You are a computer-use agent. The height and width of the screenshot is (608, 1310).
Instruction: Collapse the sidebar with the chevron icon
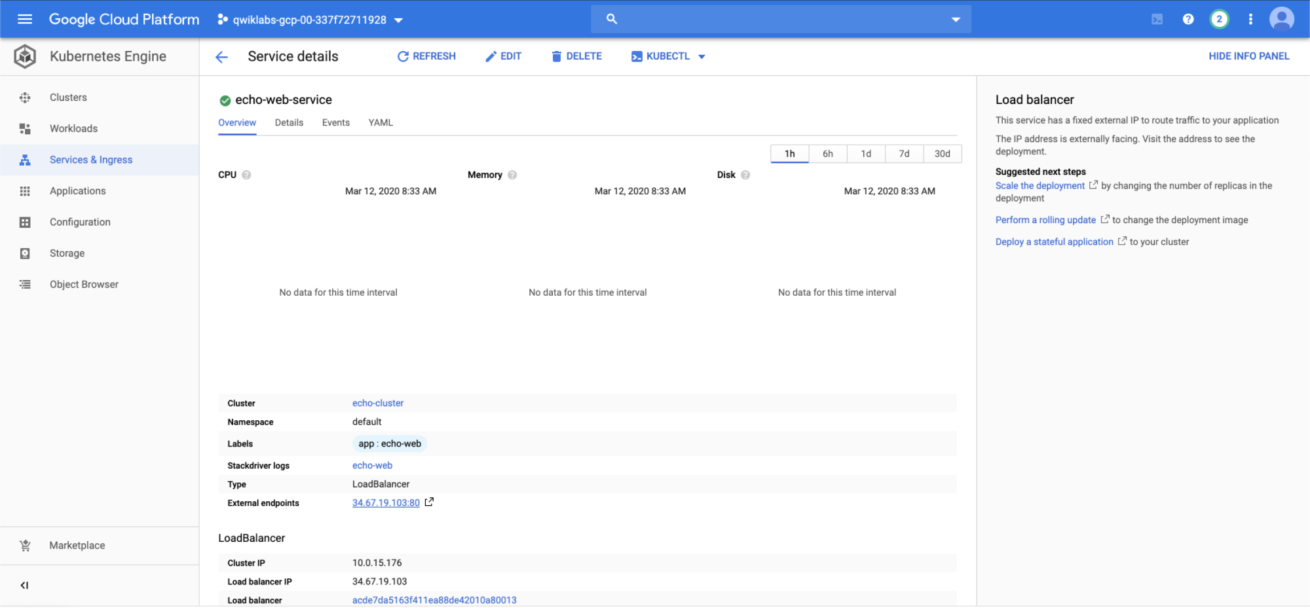[24, 585]
